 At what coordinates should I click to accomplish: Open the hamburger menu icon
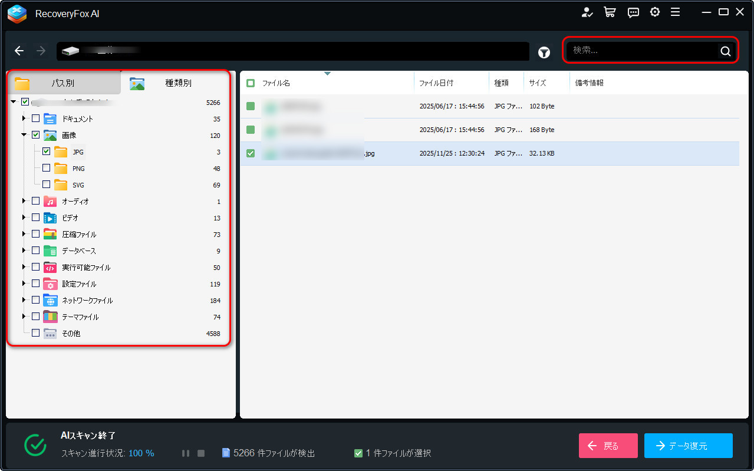click(676, 12)
